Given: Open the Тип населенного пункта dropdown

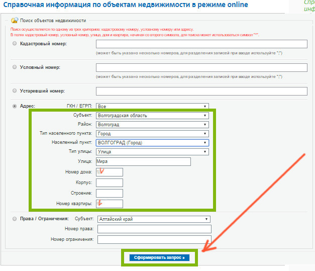Looking at the screenshot, I should 152,134.
